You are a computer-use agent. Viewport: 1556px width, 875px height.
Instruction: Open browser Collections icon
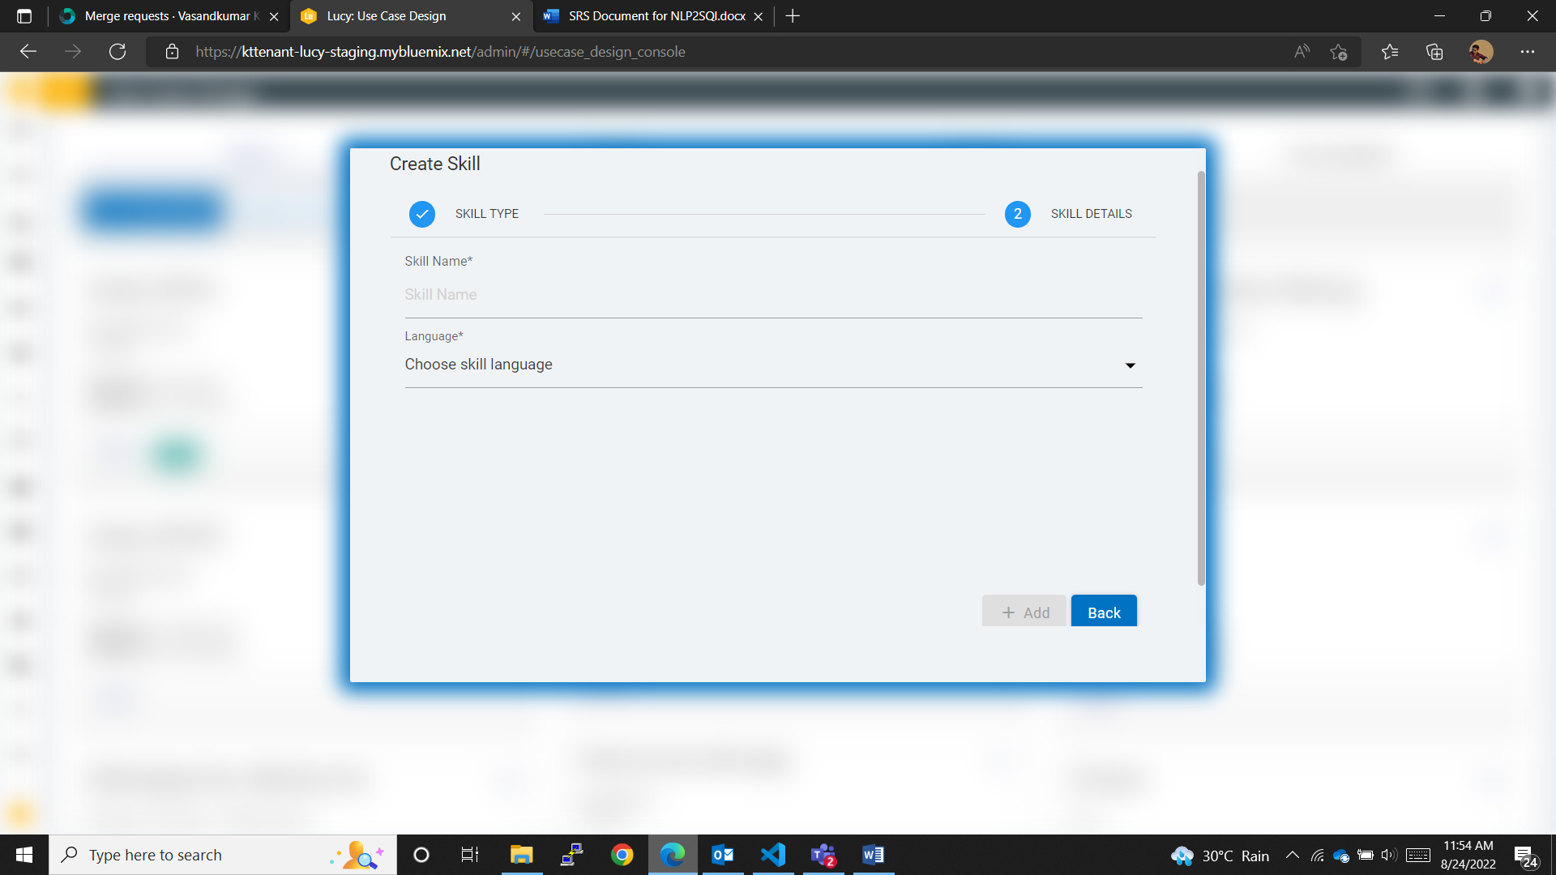tap(1434, 52)
